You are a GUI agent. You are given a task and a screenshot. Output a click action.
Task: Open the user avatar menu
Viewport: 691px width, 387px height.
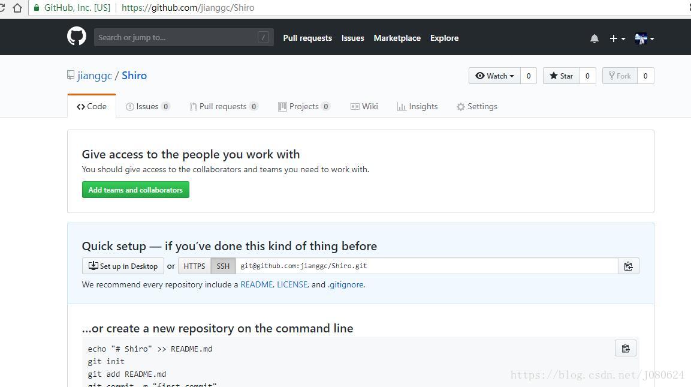point(644,38)
